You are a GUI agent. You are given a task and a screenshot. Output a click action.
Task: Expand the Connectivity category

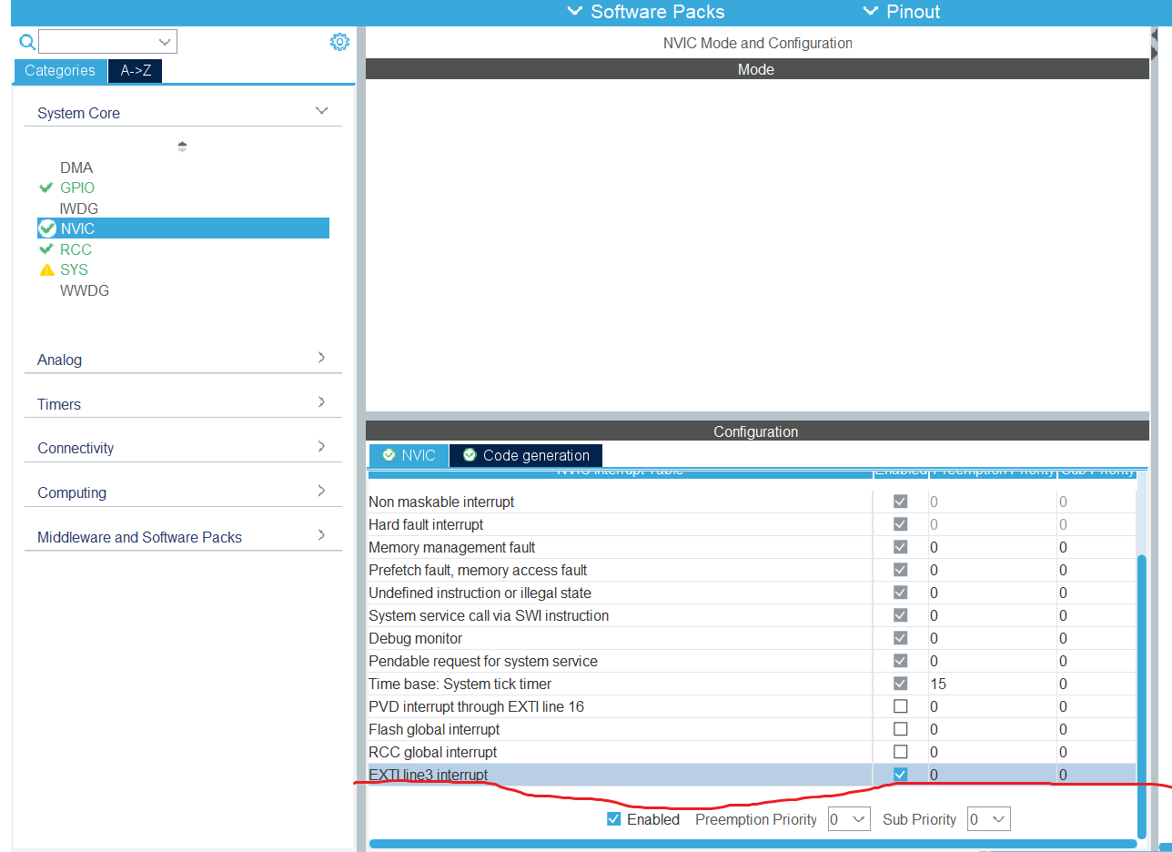point(321,446)
